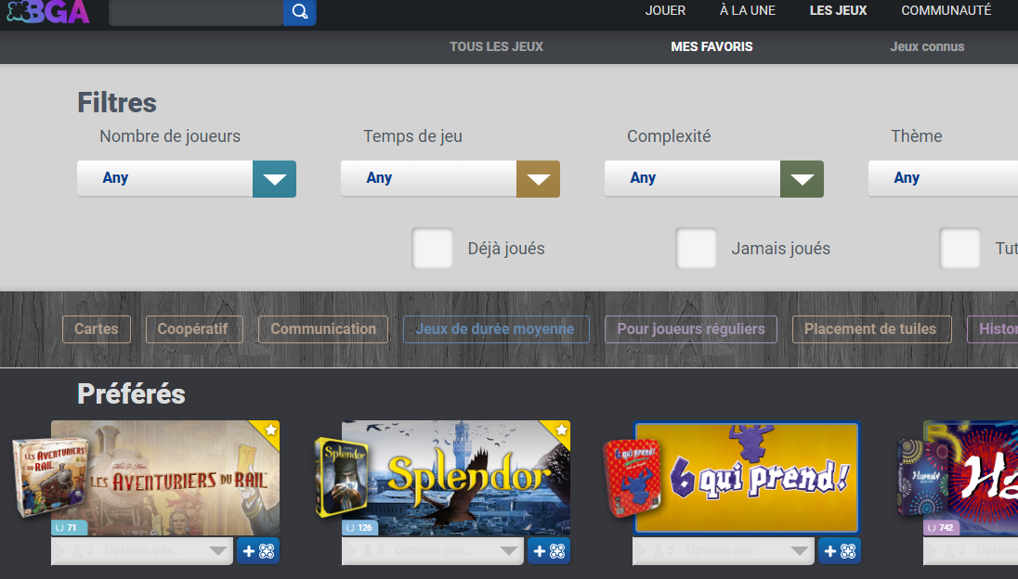Viewport: 1018px width, 579px height.
Task: Expand the Complexité dropdown arrow
Action: (x=802, y=179)
